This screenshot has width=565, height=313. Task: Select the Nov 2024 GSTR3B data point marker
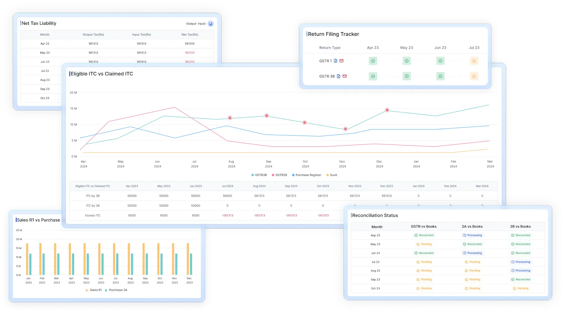pos(345,129)
